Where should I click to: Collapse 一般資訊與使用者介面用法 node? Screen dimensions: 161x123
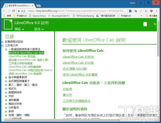6,49
